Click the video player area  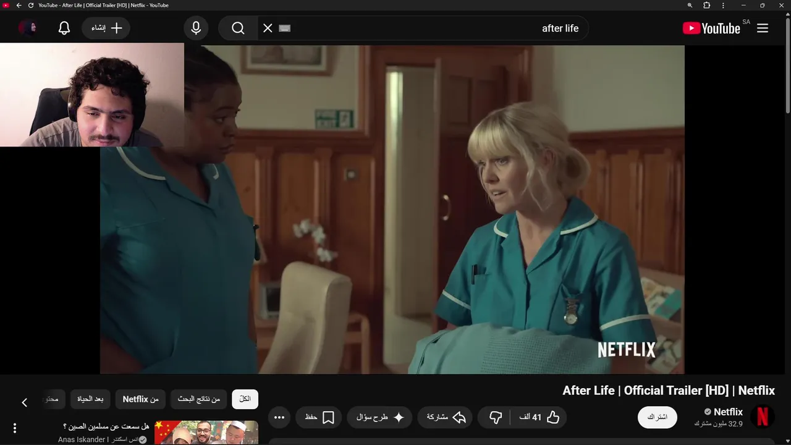point(392,210)
